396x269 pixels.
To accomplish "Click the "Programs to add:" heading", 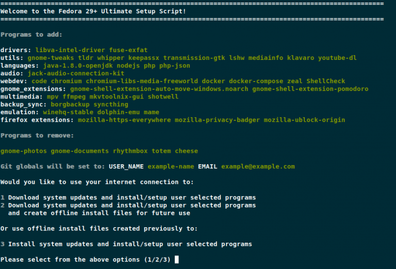I will [31, 35].
